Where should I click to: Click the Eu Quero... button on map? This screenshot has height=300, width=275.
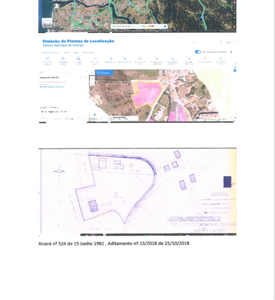point(104,73)
